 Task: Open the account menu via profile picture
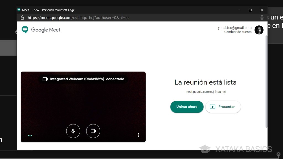click(259, 30)
